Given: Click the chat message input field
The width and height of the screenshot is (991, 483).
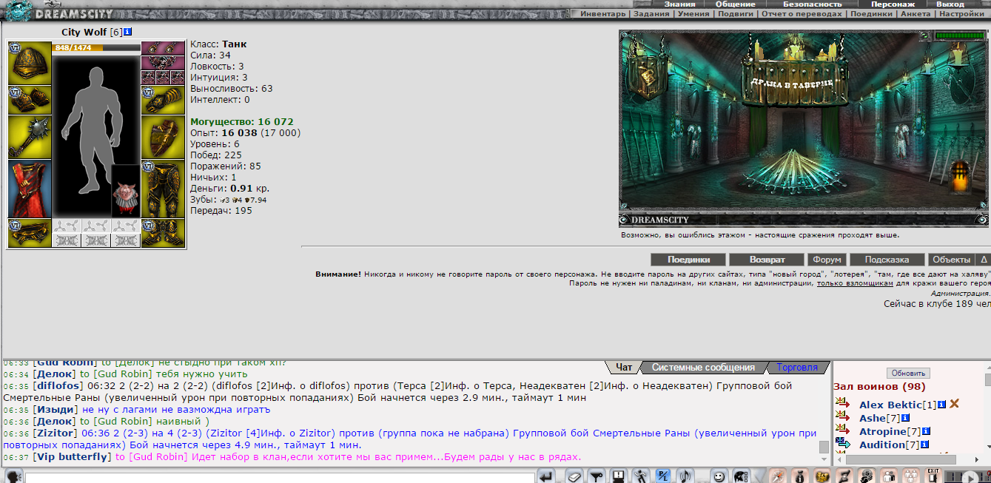Looking at the screenshot, I should [x=280, y=478].
